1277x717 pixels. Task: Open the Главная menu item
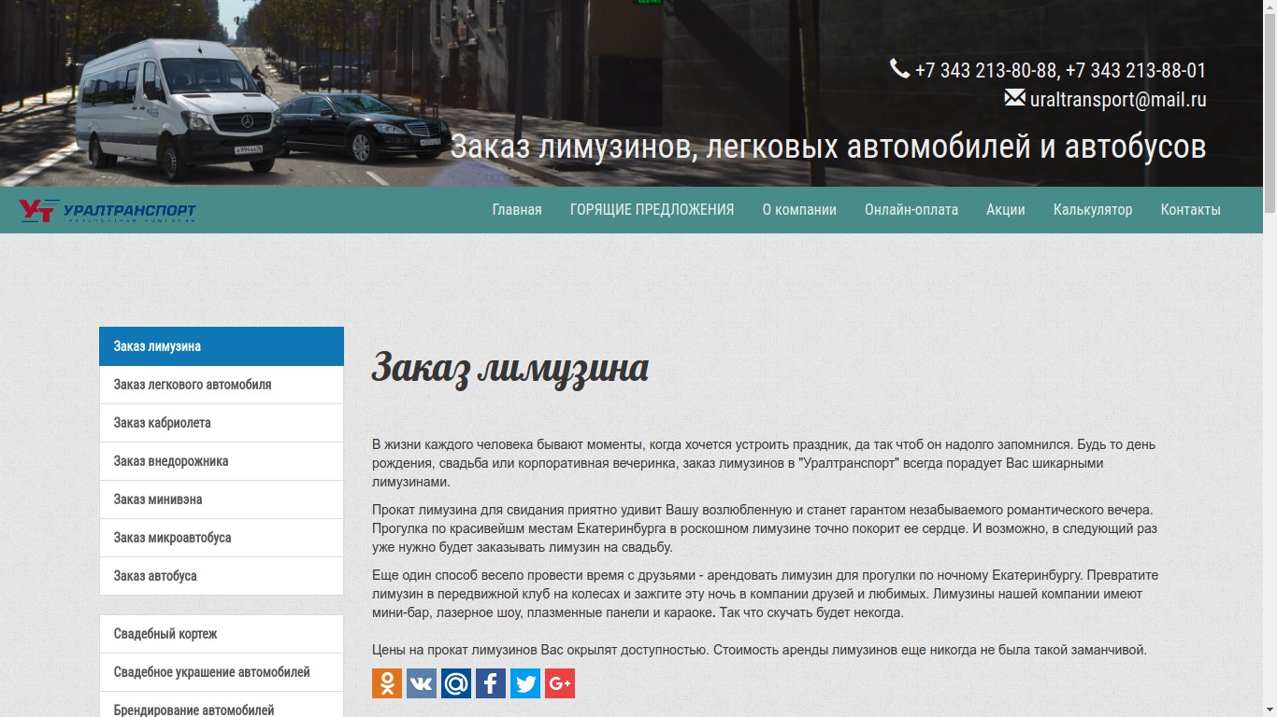517,210
